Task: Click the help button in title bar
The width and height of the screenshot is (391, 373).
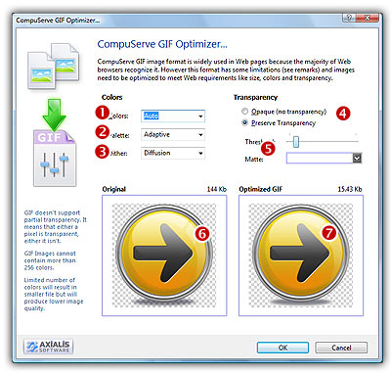Action: point(349,18)
